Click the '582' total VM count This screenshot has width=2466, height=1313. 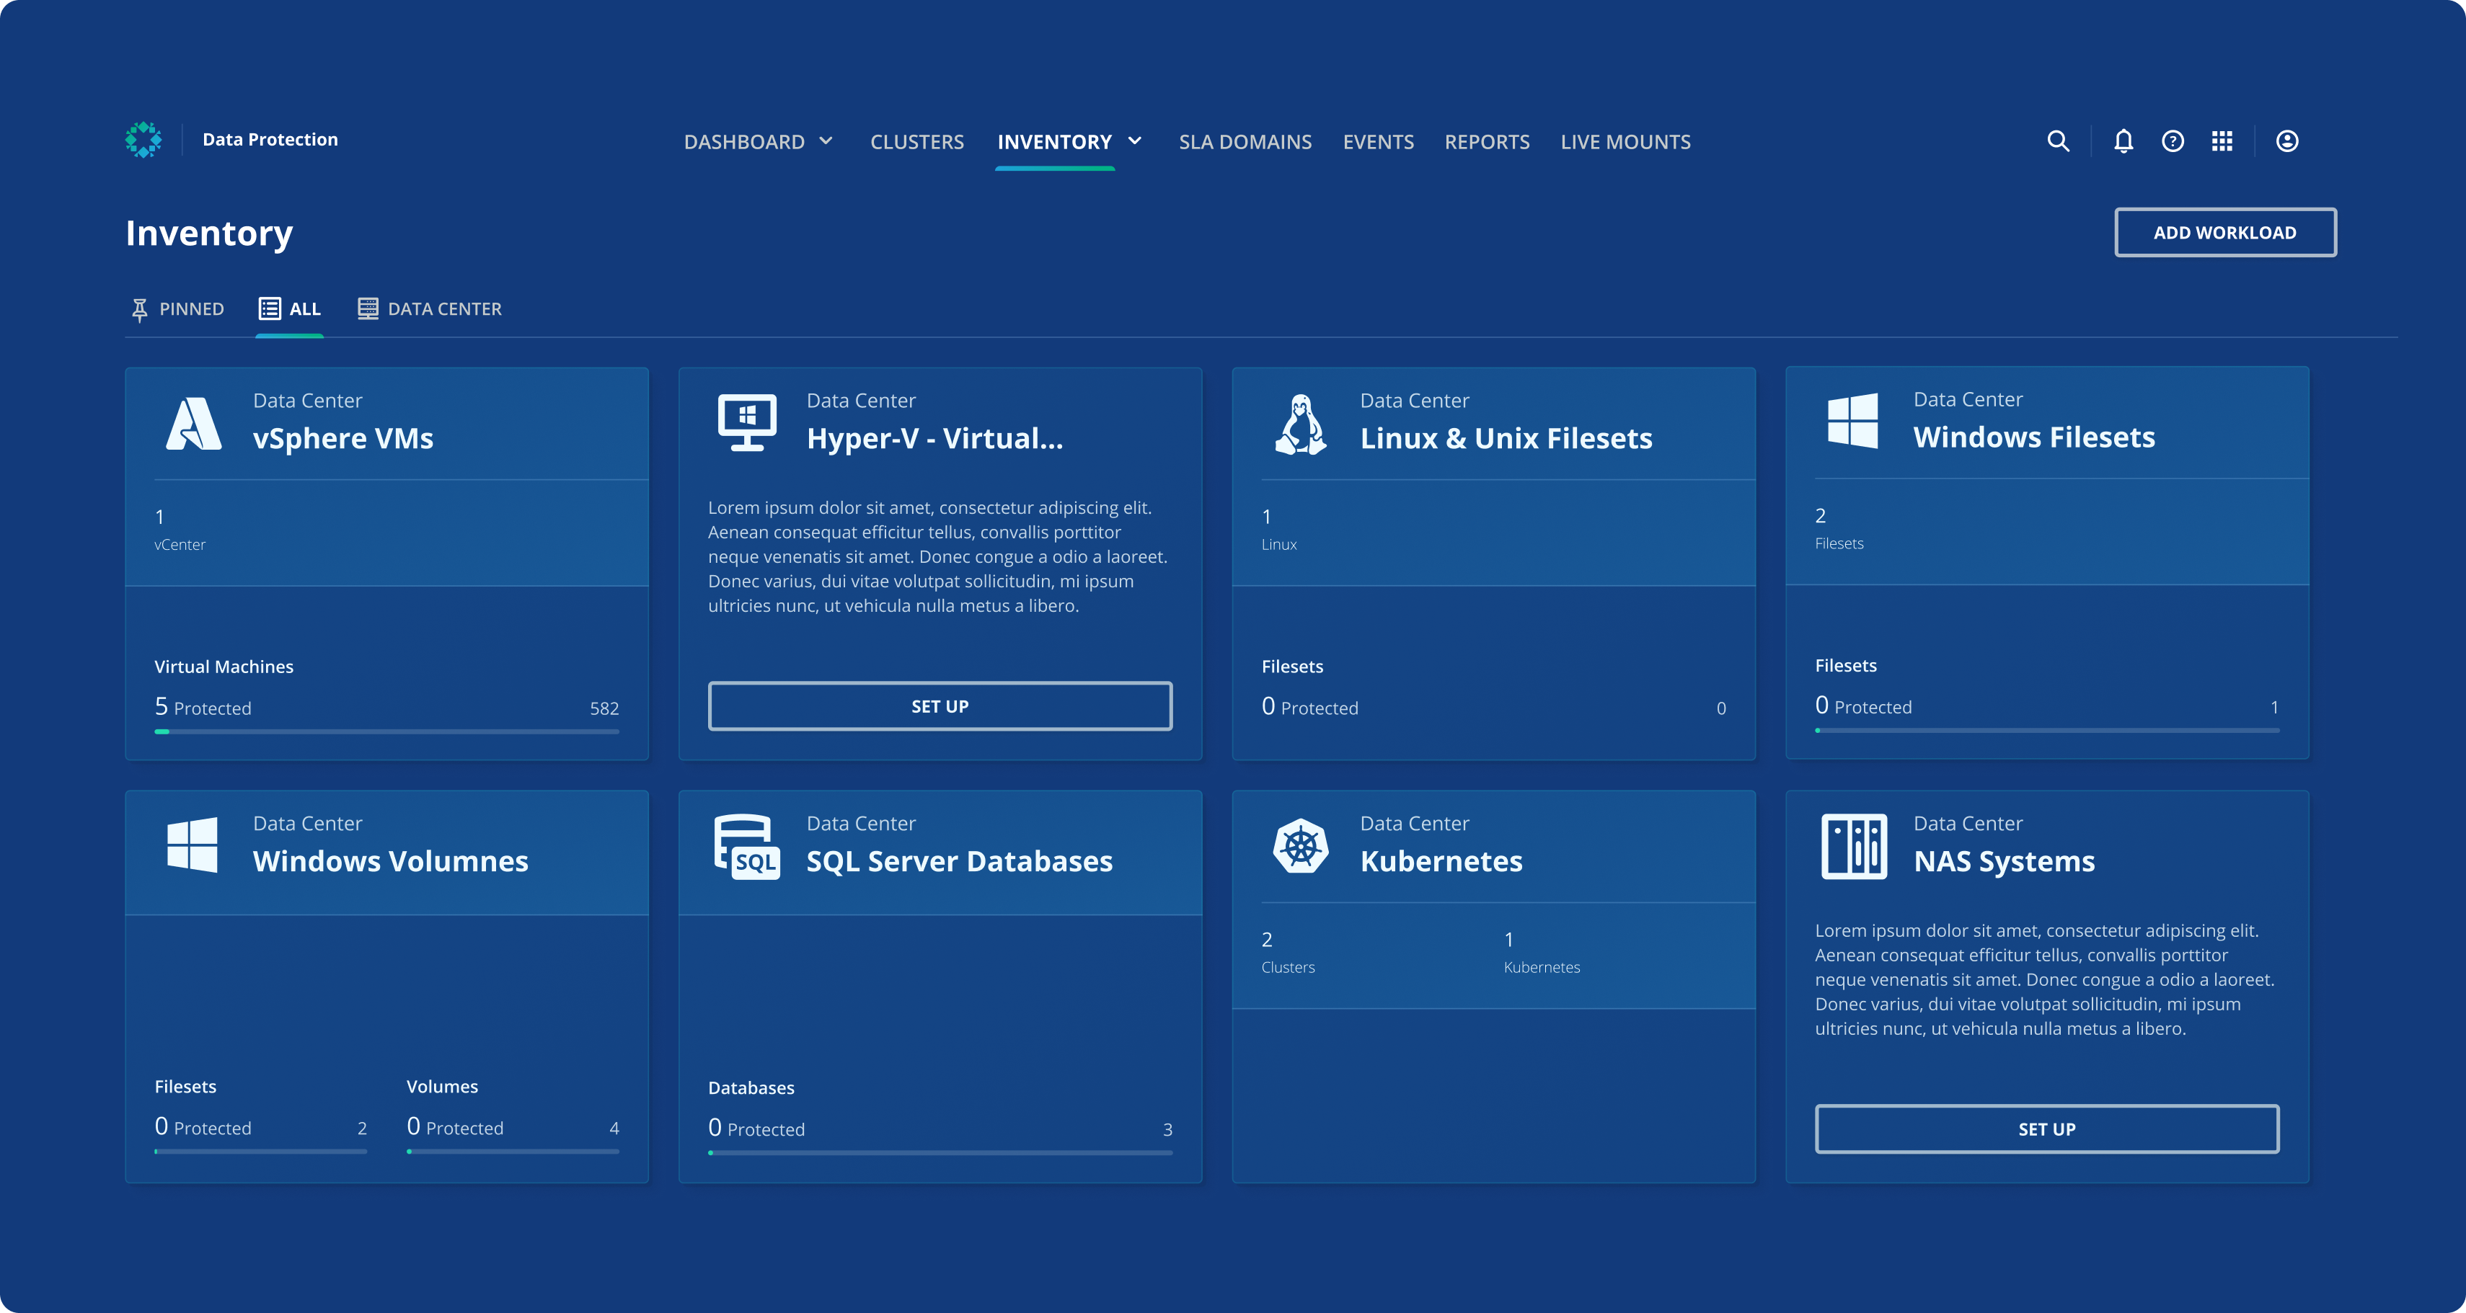pos(604,709)
